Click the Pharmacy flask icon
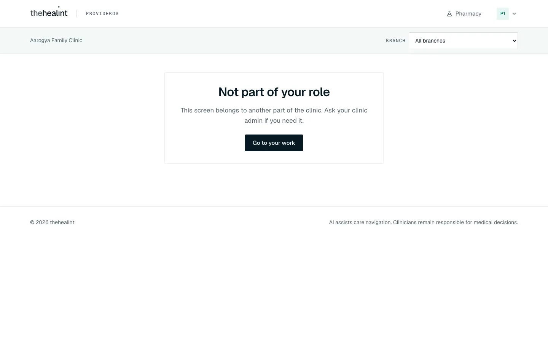The height and width of the screenshot is (342, 548). coord(449,14)
